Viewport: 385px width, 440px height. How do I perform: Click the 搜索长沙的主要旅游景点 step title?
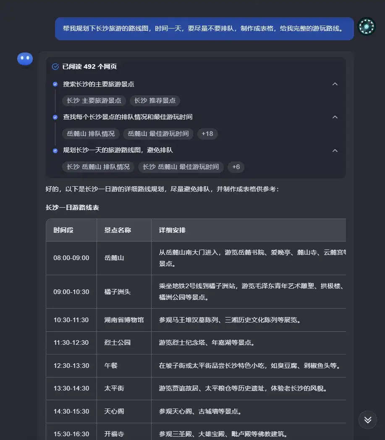point(99,84)
